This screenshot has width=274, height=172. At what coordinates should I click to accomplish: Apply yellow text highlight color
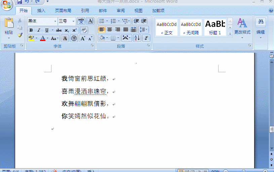point(31,38)
